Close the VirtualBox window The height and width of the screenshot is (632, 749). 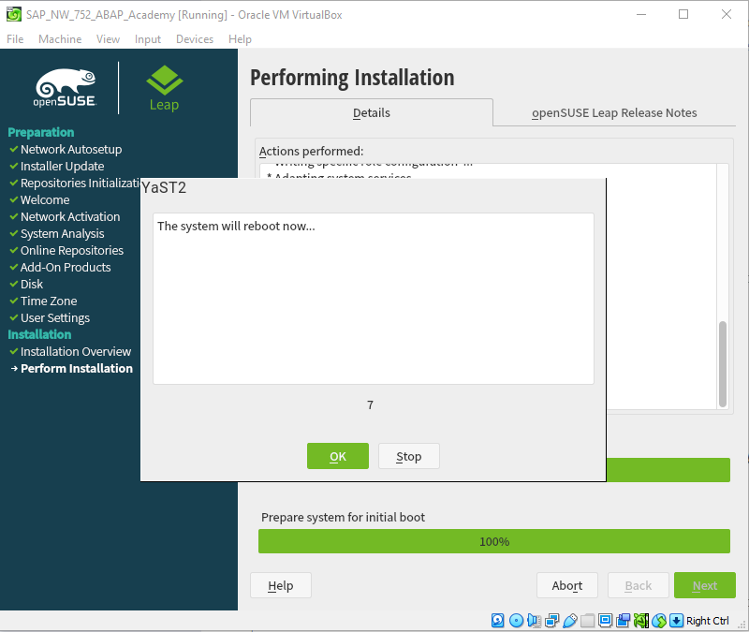727,14
